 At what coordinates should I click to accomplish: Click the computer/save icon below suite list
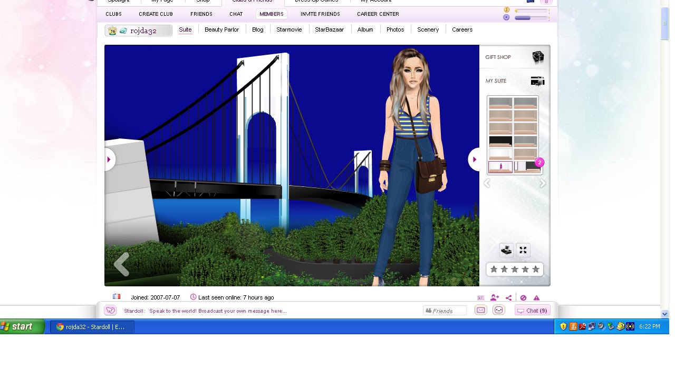click(506, 250)
